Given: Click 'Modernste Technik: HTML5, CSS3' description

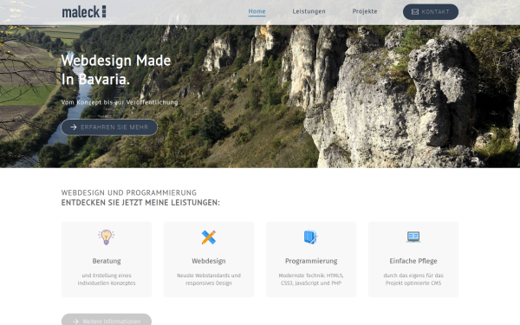Looking at the screenshot, I should 311,279.
